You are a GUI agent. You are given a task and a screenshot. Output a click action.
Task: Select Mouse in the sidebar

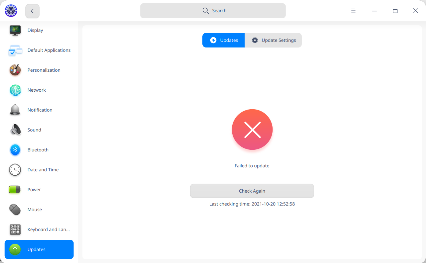point(39,210)
